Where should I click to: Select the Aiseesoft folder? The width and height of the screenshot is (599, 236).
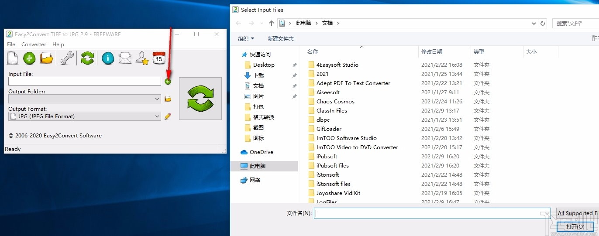click(328, 92)
